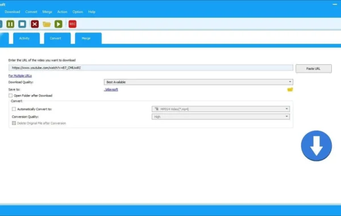Viewport: 341px width, 216px height.
Task: Open the MPEG4 Video format dropdown
Action: tap(221, 109)
